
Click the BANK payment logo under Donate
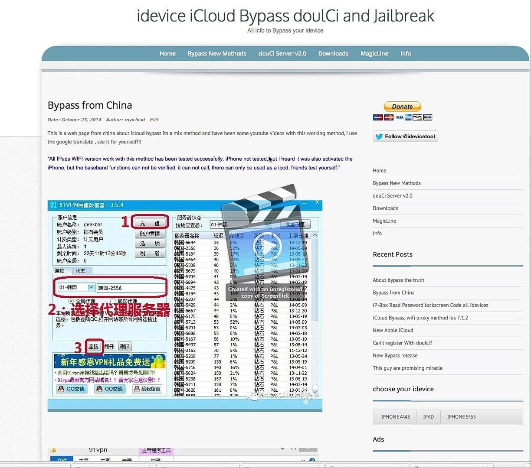coord(428,117)
